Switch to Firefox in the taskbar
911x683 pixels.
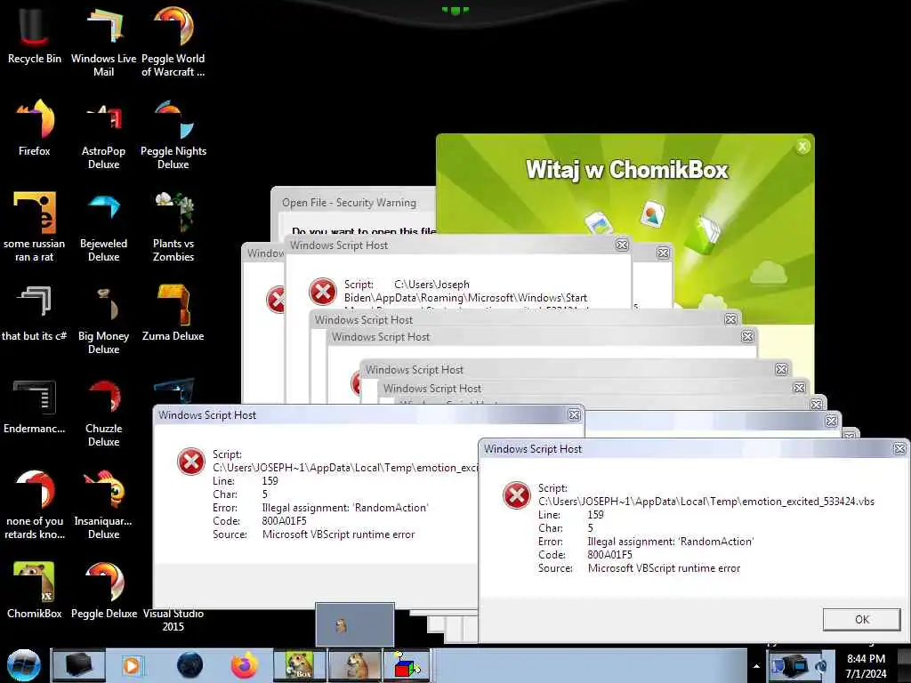[244, 665]
